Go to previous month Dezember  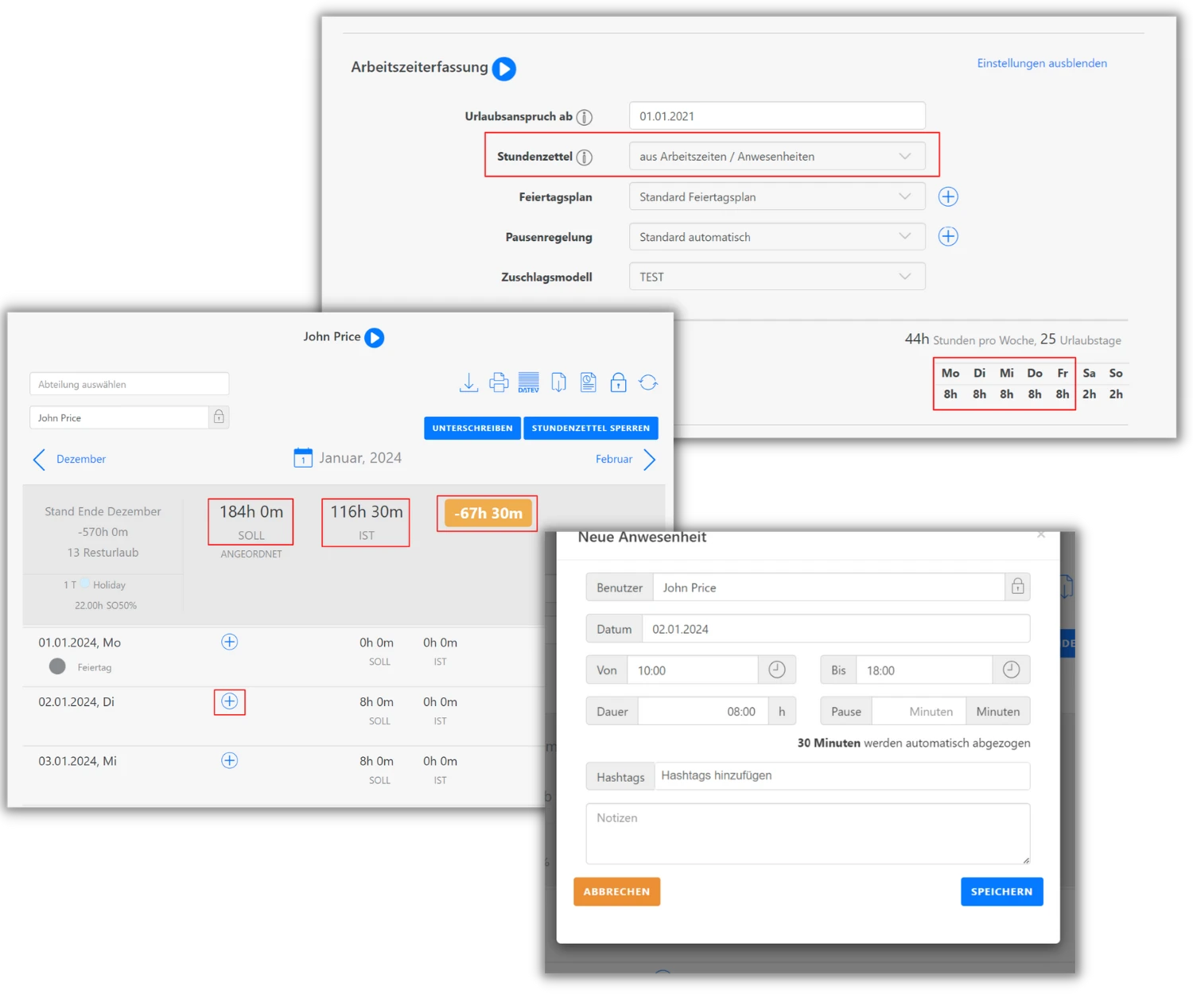point(70,459)
